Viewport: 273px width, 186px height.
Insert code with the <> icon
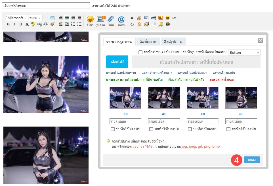[132, 24]
